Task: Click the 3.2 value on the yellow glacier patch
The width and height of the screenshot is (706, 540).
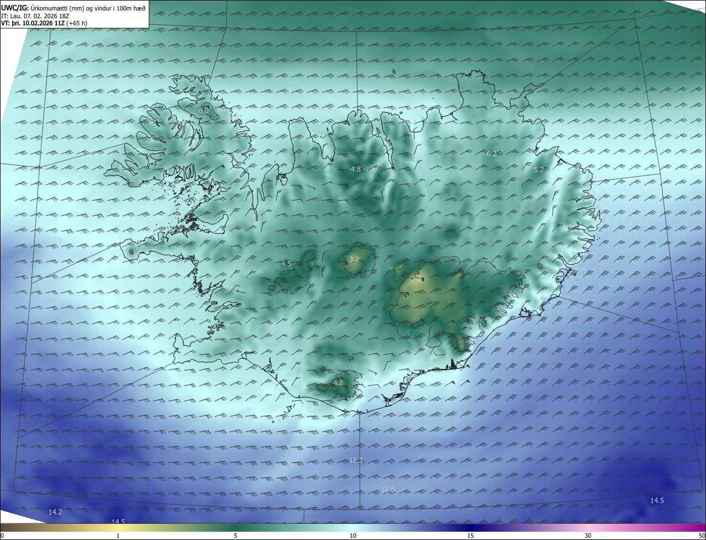Action: pos(354,259)
